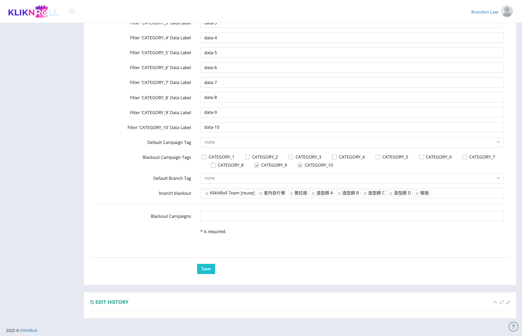Viewport: 522px width, 336px height.
Task: Click the Save button
Action: pos(206,269)
